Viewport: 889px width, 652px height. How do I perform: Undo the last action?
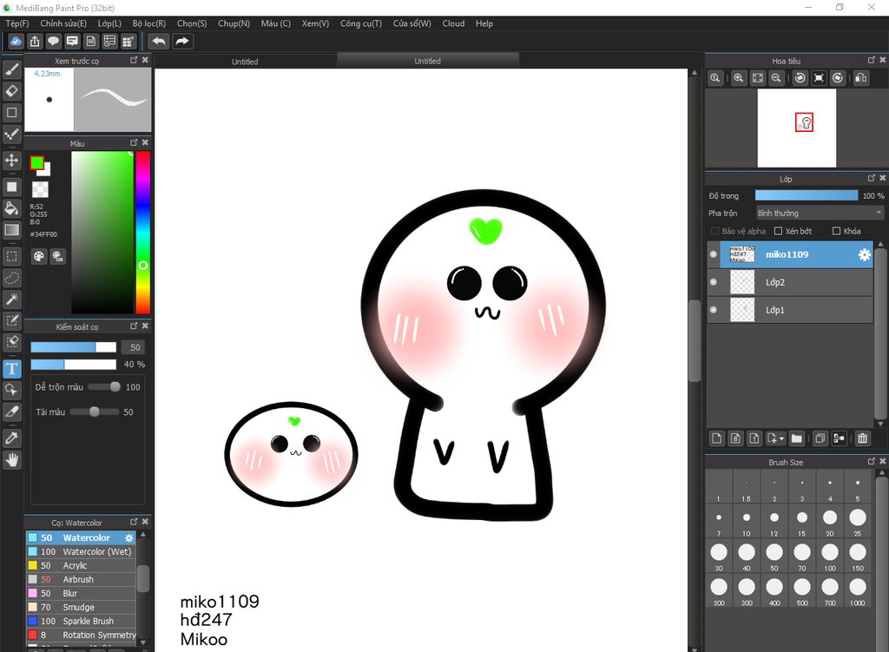tap(159, 42)
